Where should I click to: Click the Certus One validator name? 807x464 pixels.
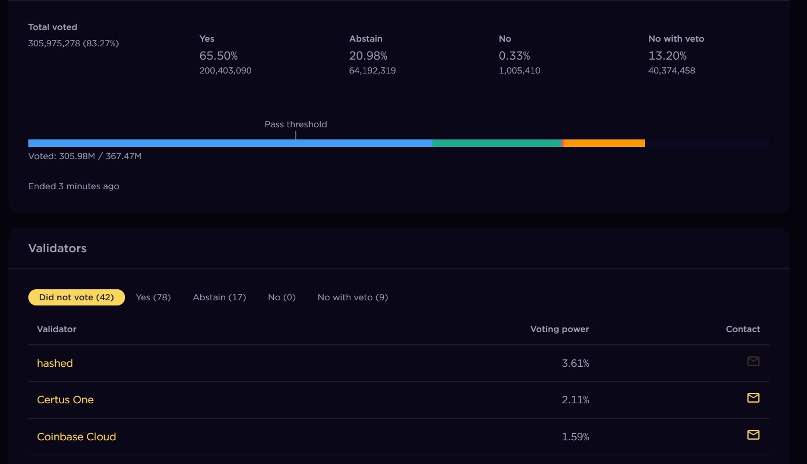pyautogui.click(x=65, y=400)
